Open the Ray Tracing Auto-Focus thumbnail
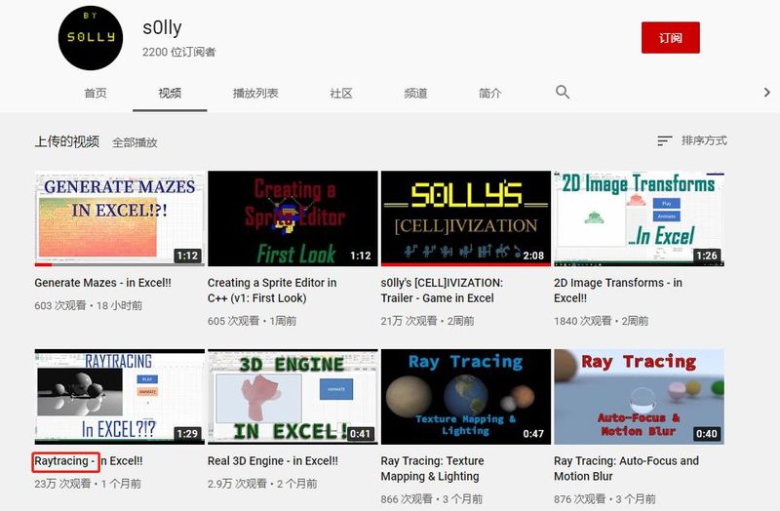 point(640,397)
